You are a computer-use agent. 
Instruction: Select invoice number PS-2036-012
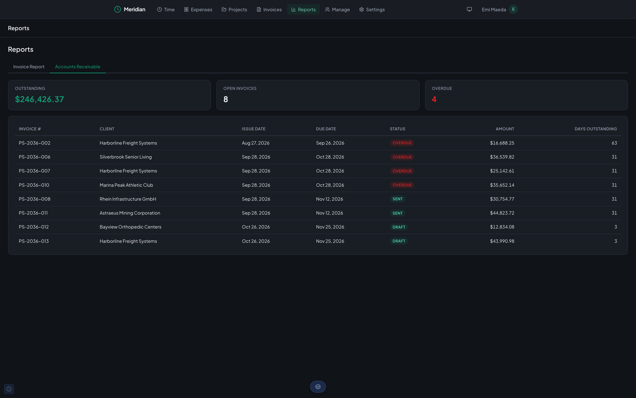coord(34,227)
